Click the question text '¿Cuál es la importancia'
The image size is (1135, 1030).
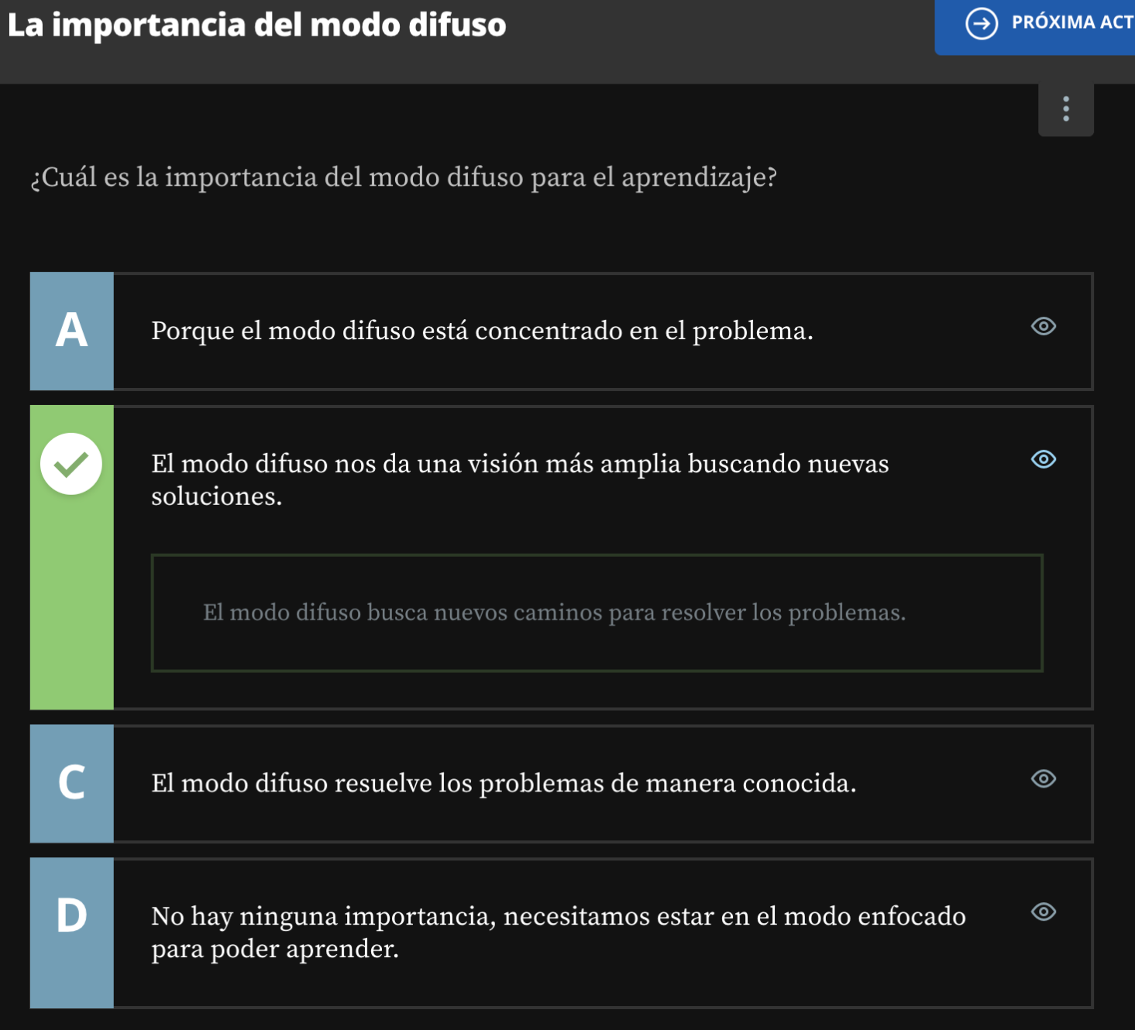[x=404, y=177]
